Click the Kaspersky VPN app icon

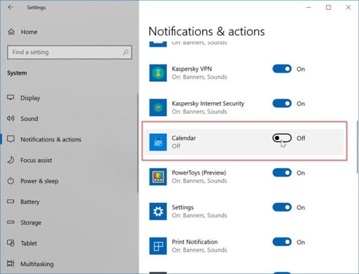[158, 73]
